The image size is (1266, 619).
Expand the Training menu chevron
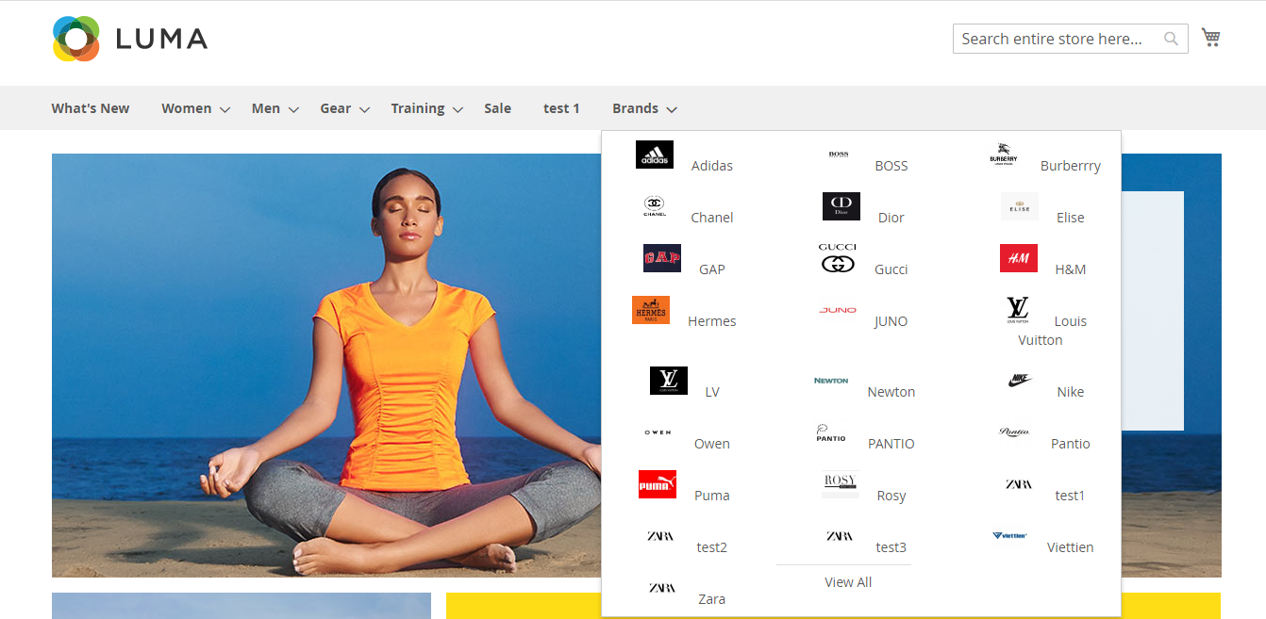point(458,110)
